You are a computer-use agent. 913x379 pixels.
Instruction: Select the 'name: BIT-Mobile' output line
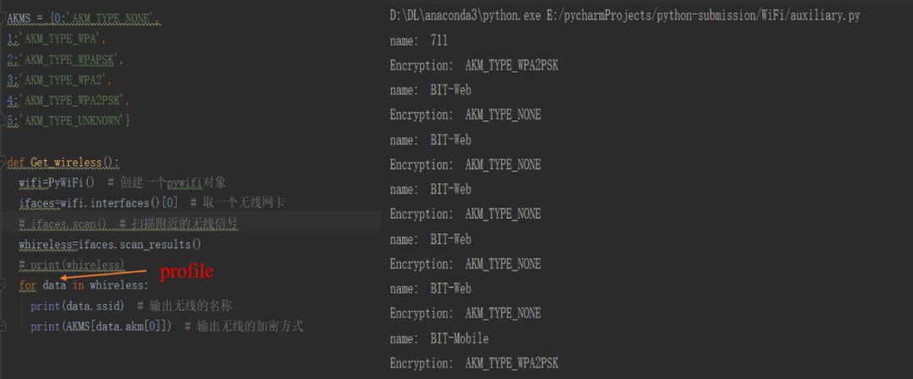pos(439,338)
